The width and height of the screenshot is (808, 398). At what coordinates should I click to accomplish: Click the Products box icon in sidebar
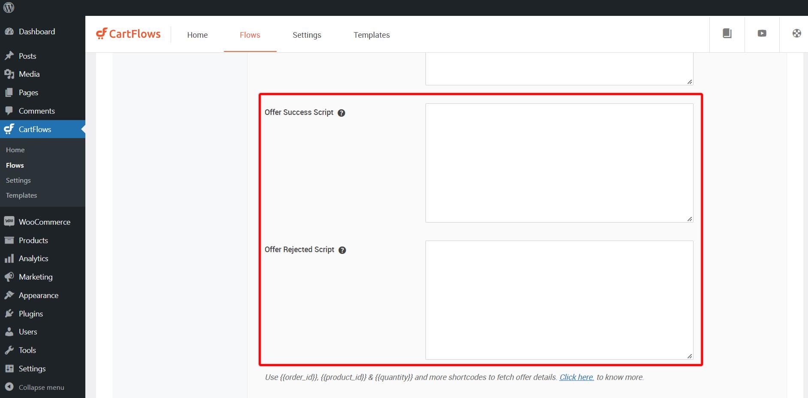tap(9, 240)
